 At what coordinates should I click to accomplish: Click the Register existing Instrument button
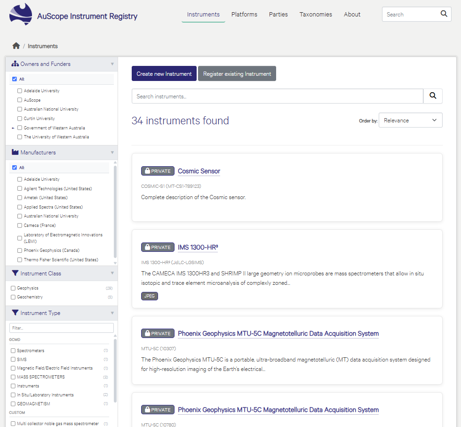(x=237, y=73)
